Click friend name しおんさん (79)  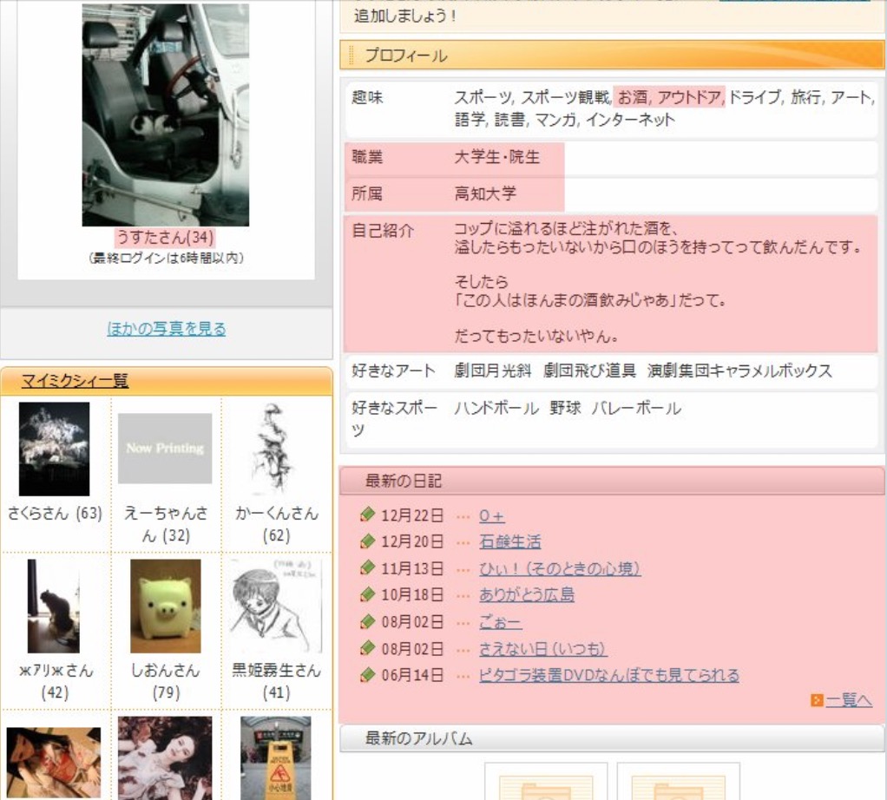pos(166,681)
